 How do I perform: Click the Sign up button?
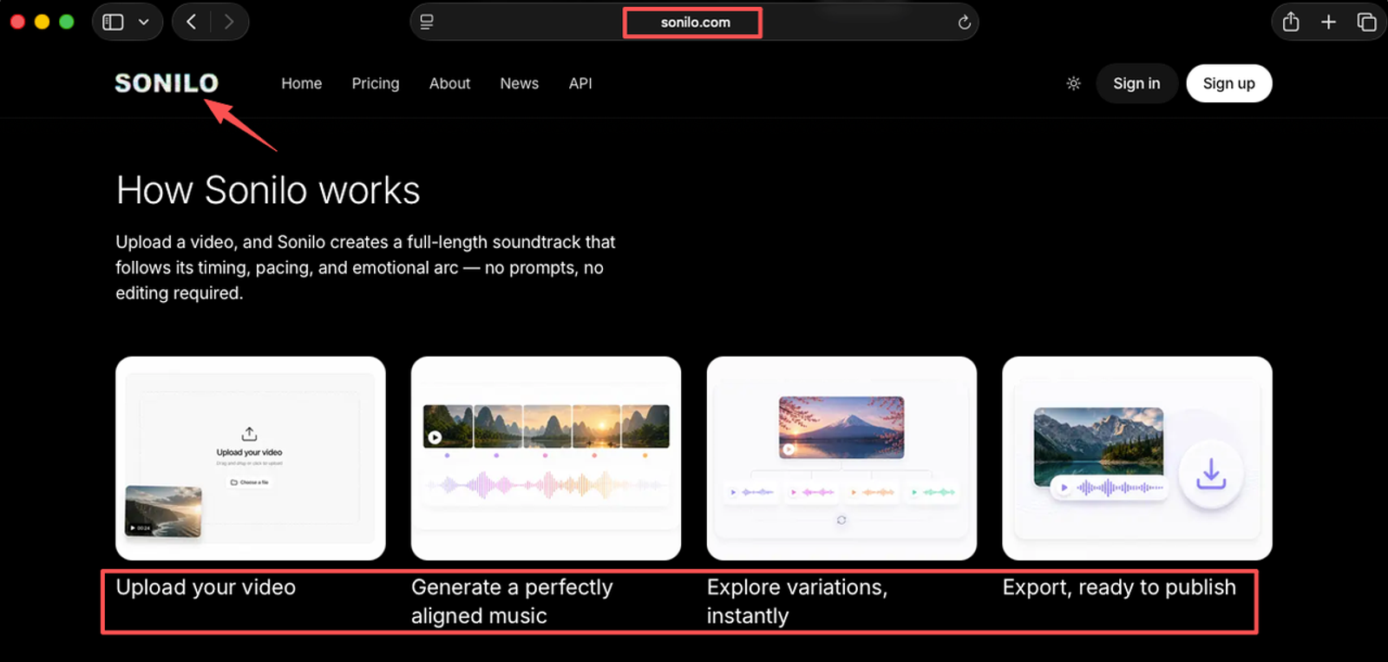click(1228, 83)
